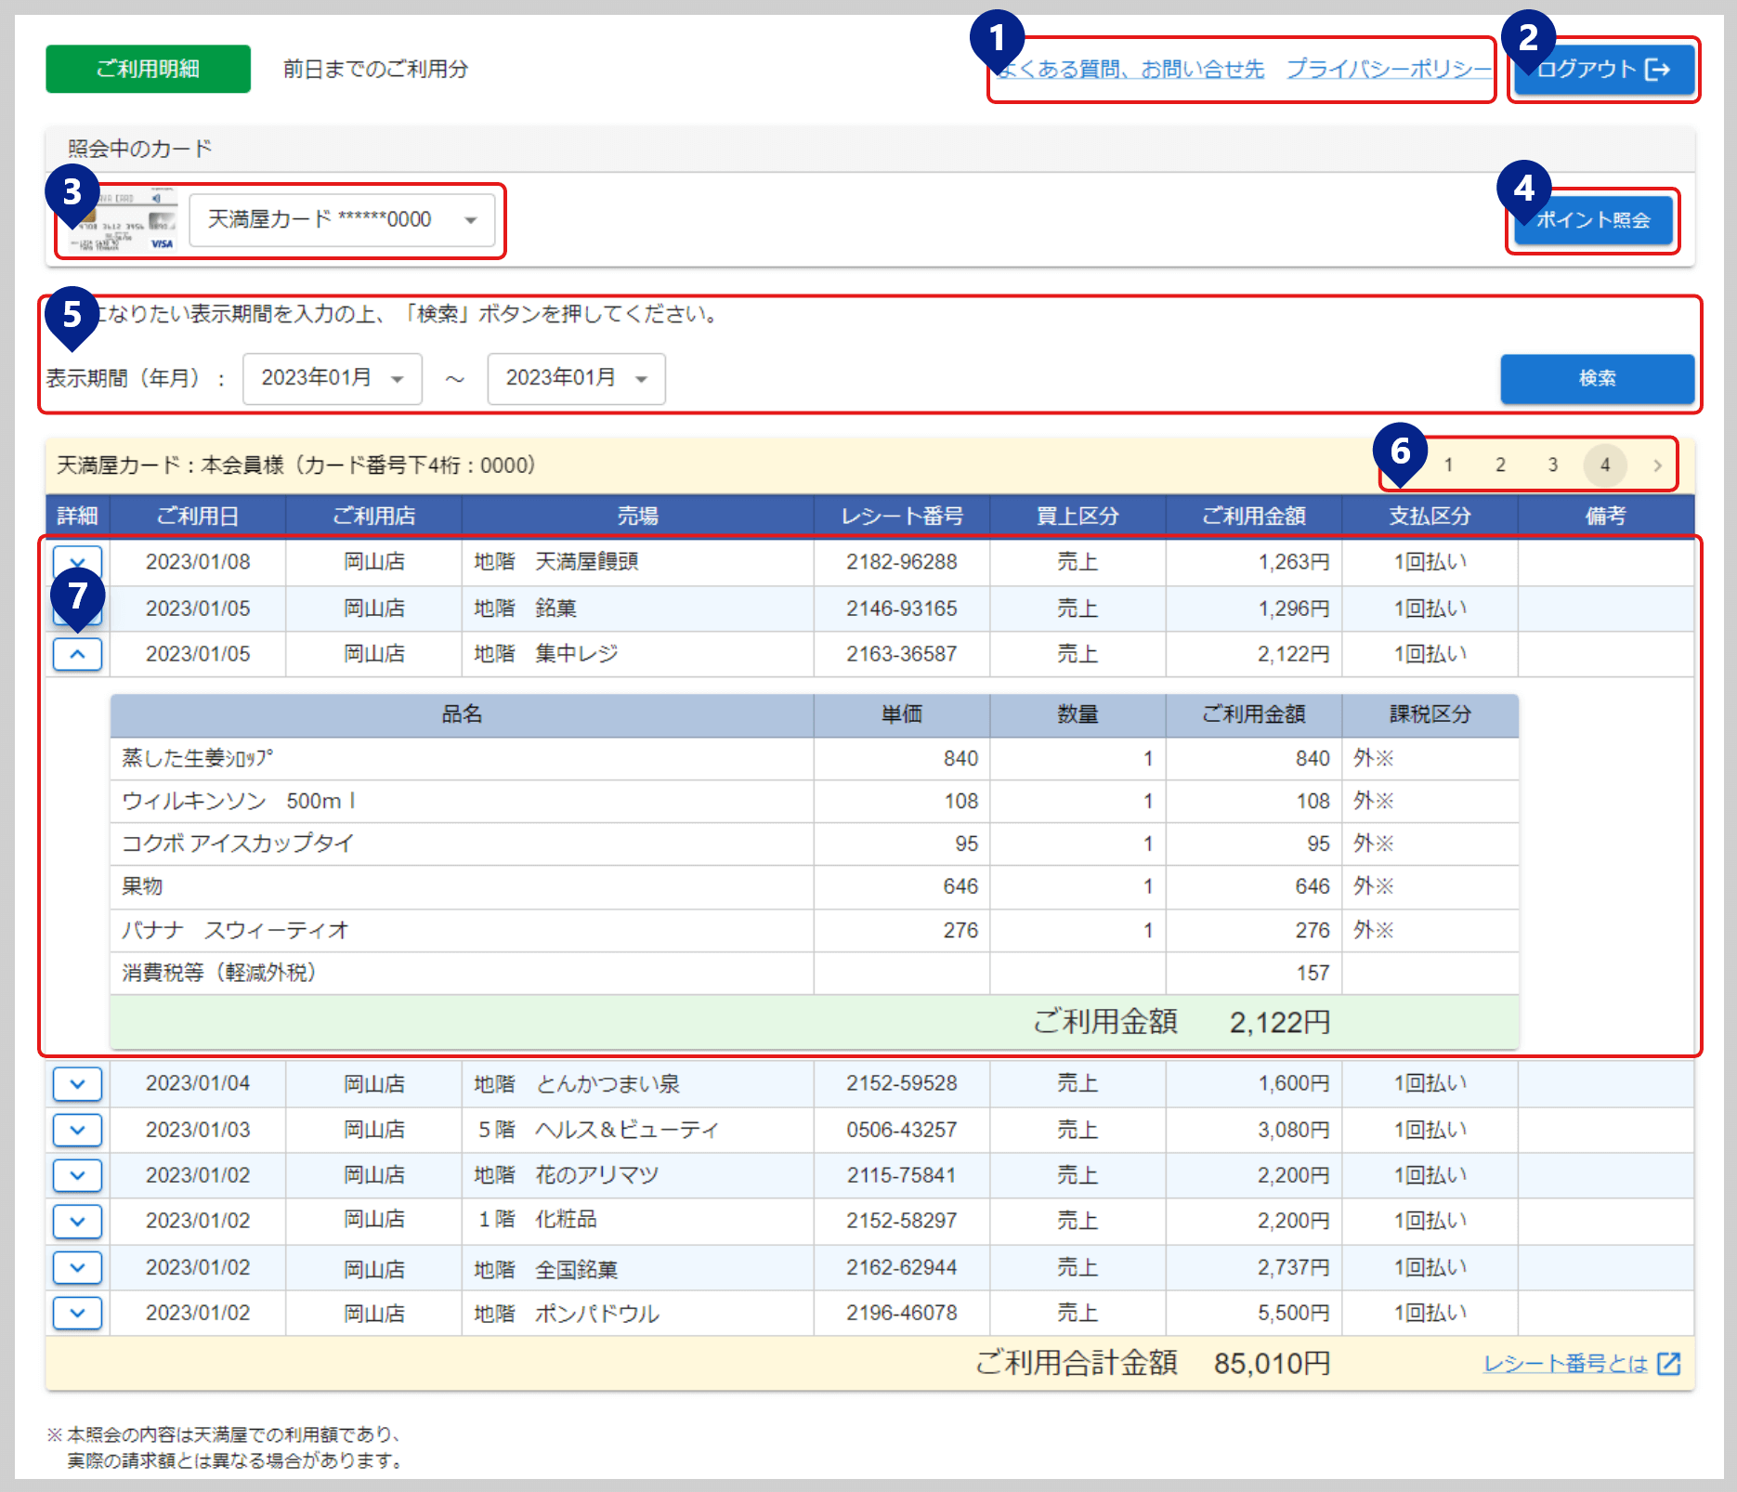Click the ご利用店 column header
This screenshot has height=1492, width=1737.
click(374, 516)
